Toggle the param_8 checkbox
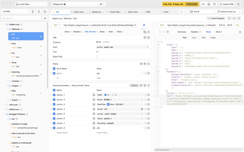This screenshot has width=244, height=152. [54, 128]
